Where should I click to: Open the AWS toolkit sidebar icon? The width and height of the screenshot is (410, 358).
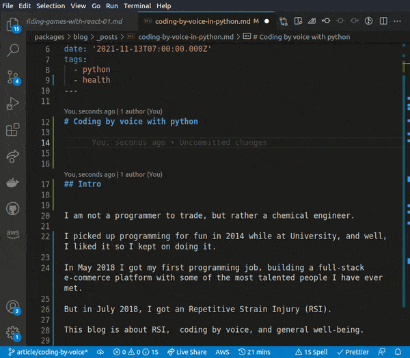click(12, 234)
